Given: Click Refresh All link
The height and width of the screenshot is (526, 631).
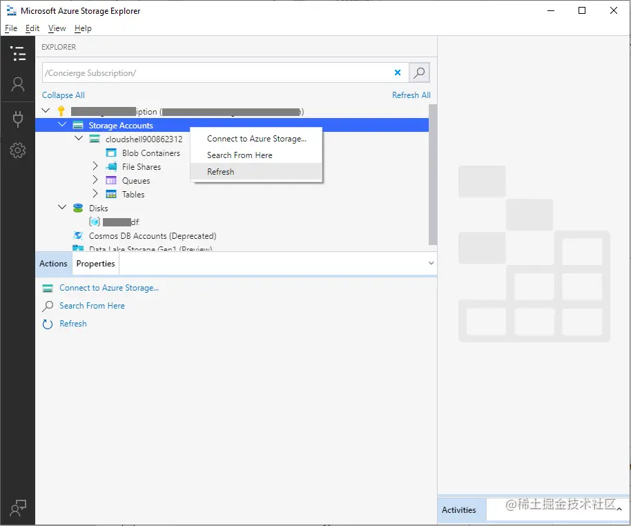Looking at the screenshot, I should pos(411,95).
